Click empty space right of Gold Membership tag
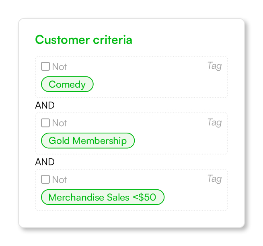The height and width of the screenshot is (246, 263). (x=180, y=141)
